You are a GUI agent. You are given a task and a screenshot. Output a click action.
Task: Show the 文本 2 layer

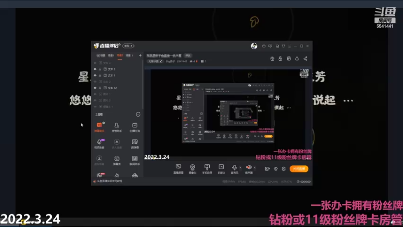[x=95, y=82]
